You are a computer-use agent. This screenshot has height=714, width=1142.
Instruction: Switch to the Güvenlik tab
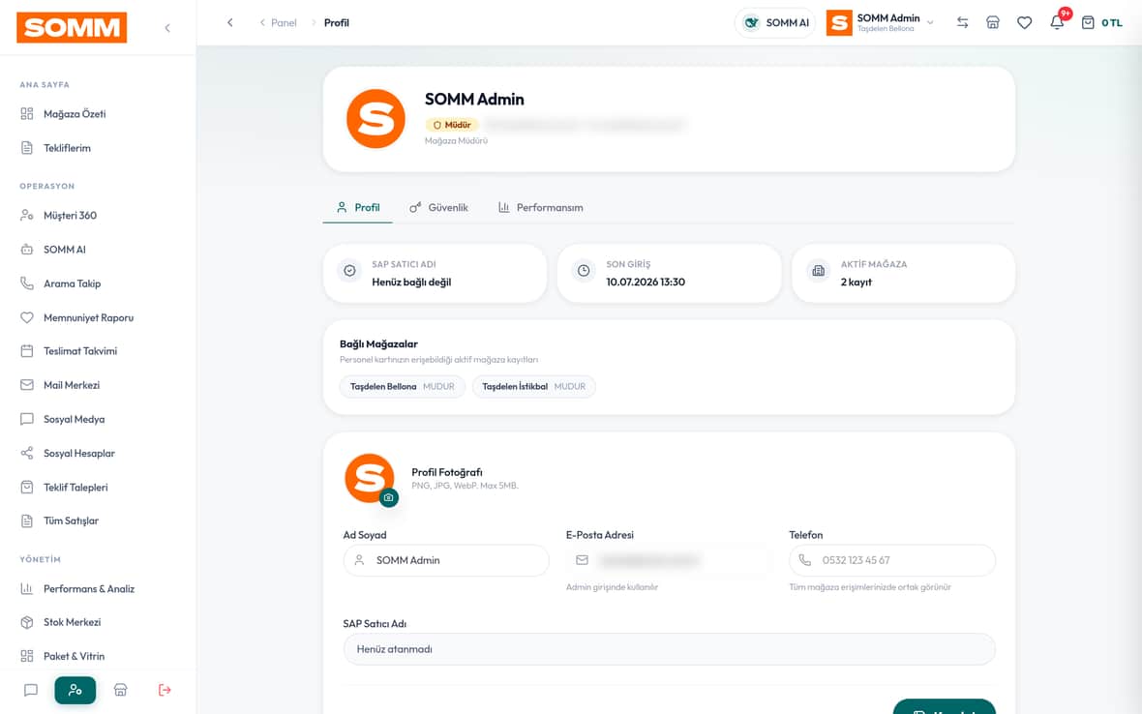click(x=438, y=207)
